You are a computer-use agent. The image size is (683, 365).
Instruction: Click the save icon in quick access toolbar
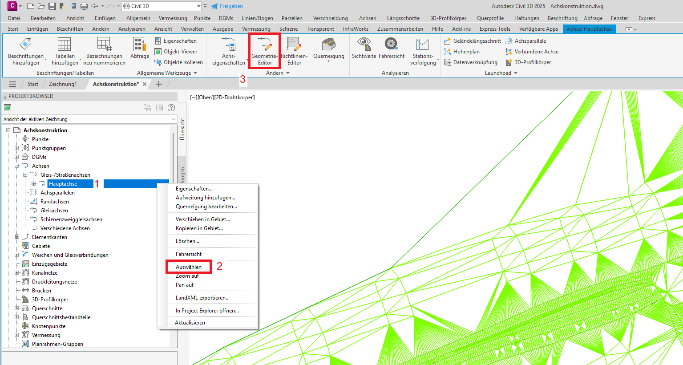tap(52, 6)
